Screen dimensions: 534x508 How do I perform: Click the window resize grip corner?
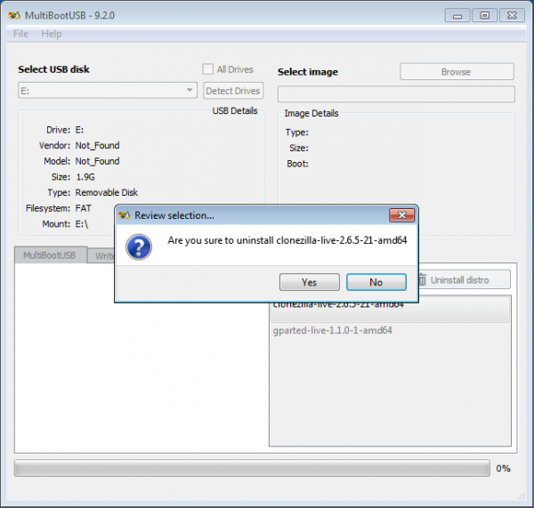521,496
